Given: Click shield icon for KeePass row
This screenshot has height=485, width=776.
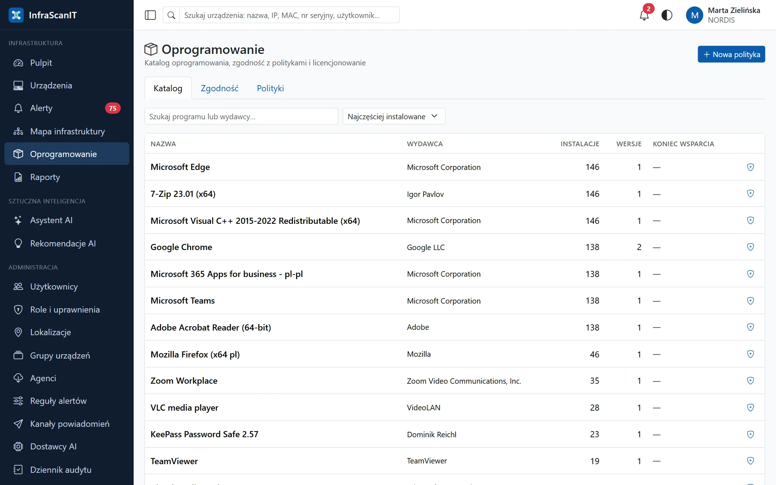Looking at the screenshot, I should tap(750, 434).
